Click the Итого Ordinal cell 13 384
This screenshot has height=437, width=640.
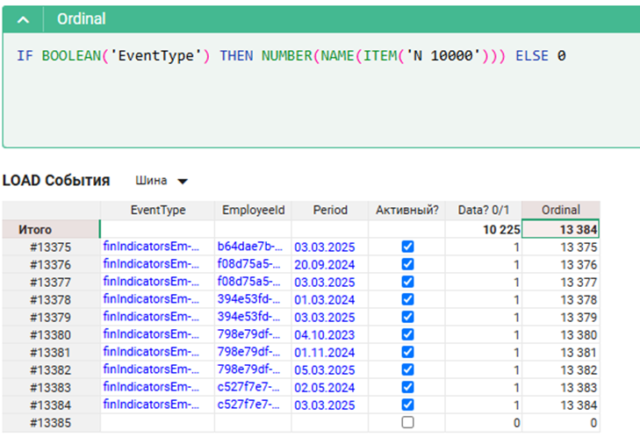561,229
